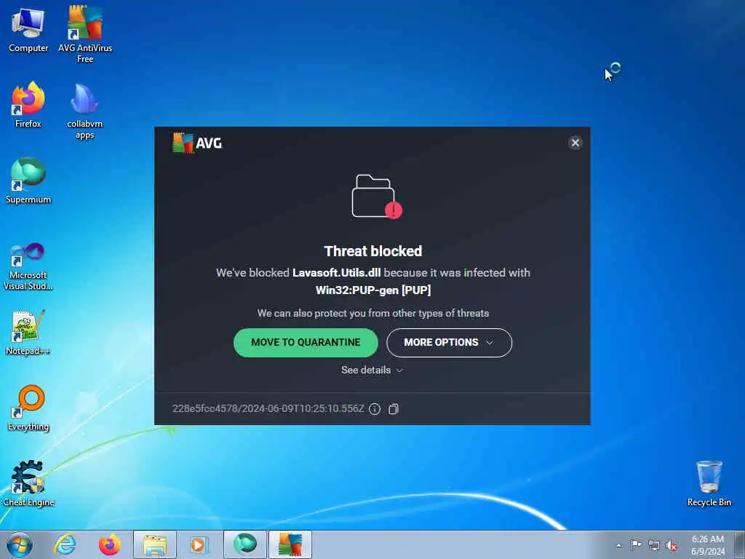
Task: Click the Lavasoft.Utils.dll file name
Action: (336, 273)
